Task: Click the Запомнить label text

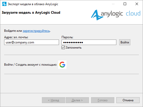Action: pyautogui.click(x=73, y=48)
